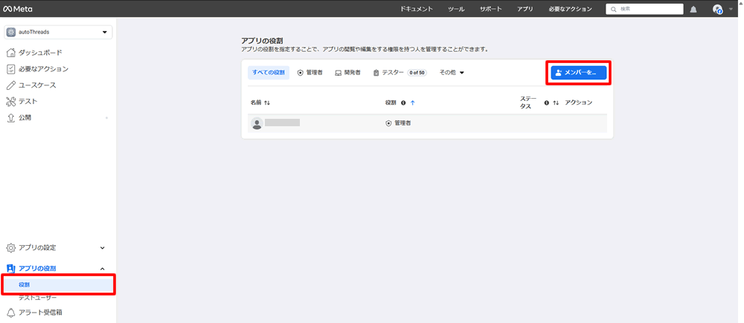
Task: Sort by ステータス column arrows
Action: [556, 103]
